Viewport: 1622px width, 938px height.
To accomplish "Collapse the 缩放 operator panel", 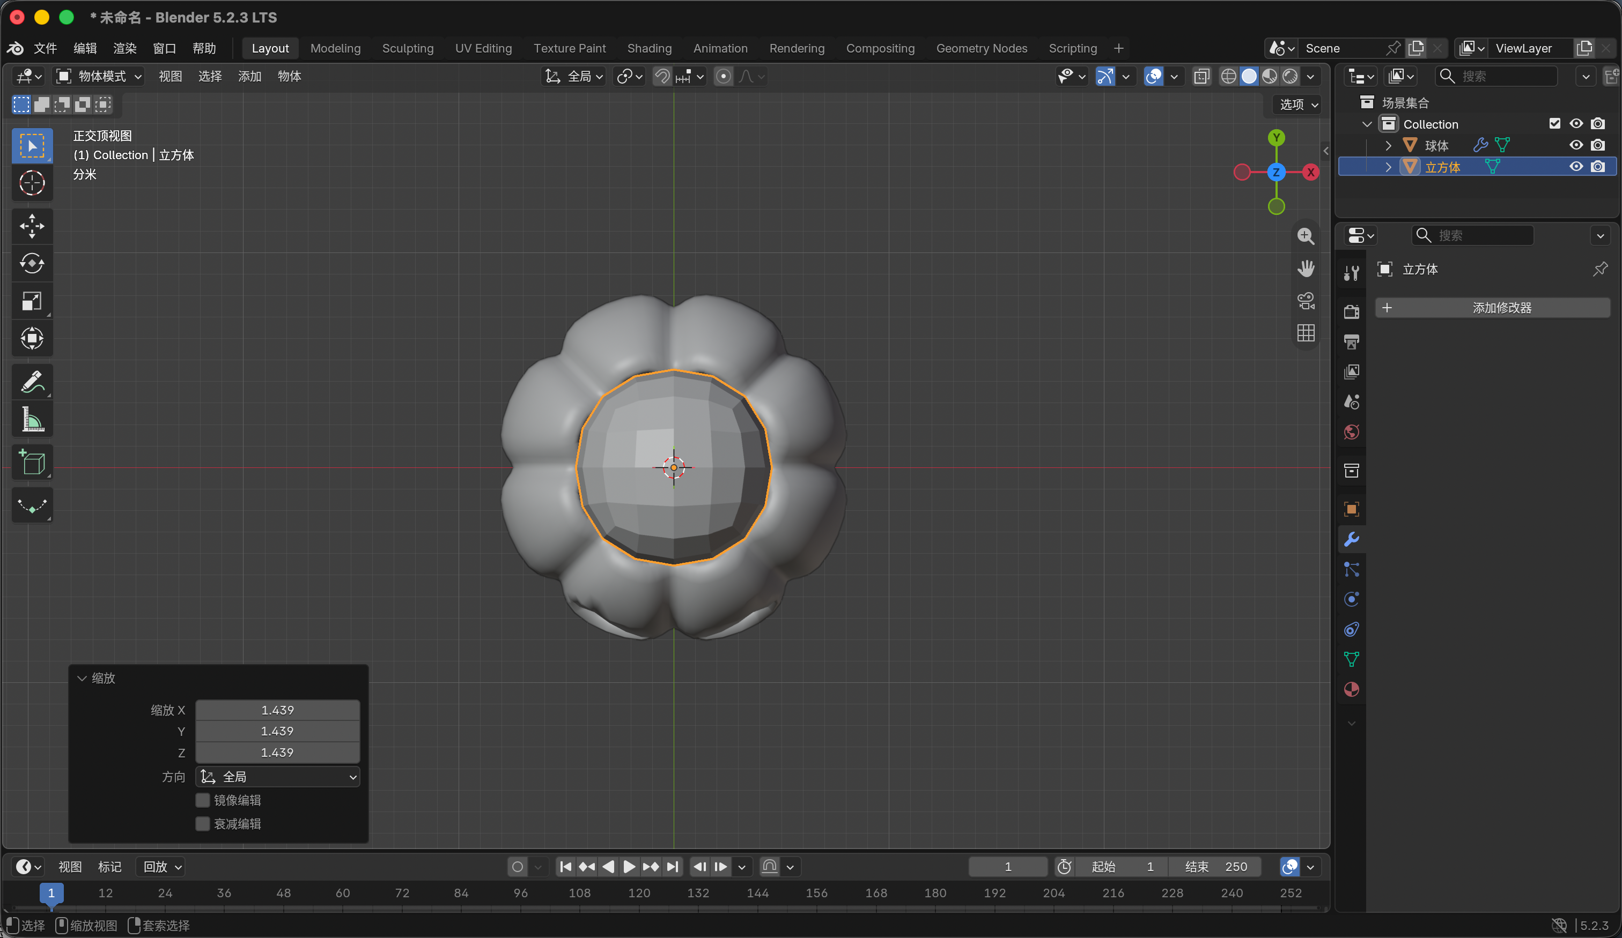I will [82, 678].
